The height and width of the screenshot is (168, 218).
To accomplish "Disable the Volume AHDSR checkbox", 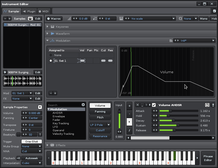I will coord(154,105).
